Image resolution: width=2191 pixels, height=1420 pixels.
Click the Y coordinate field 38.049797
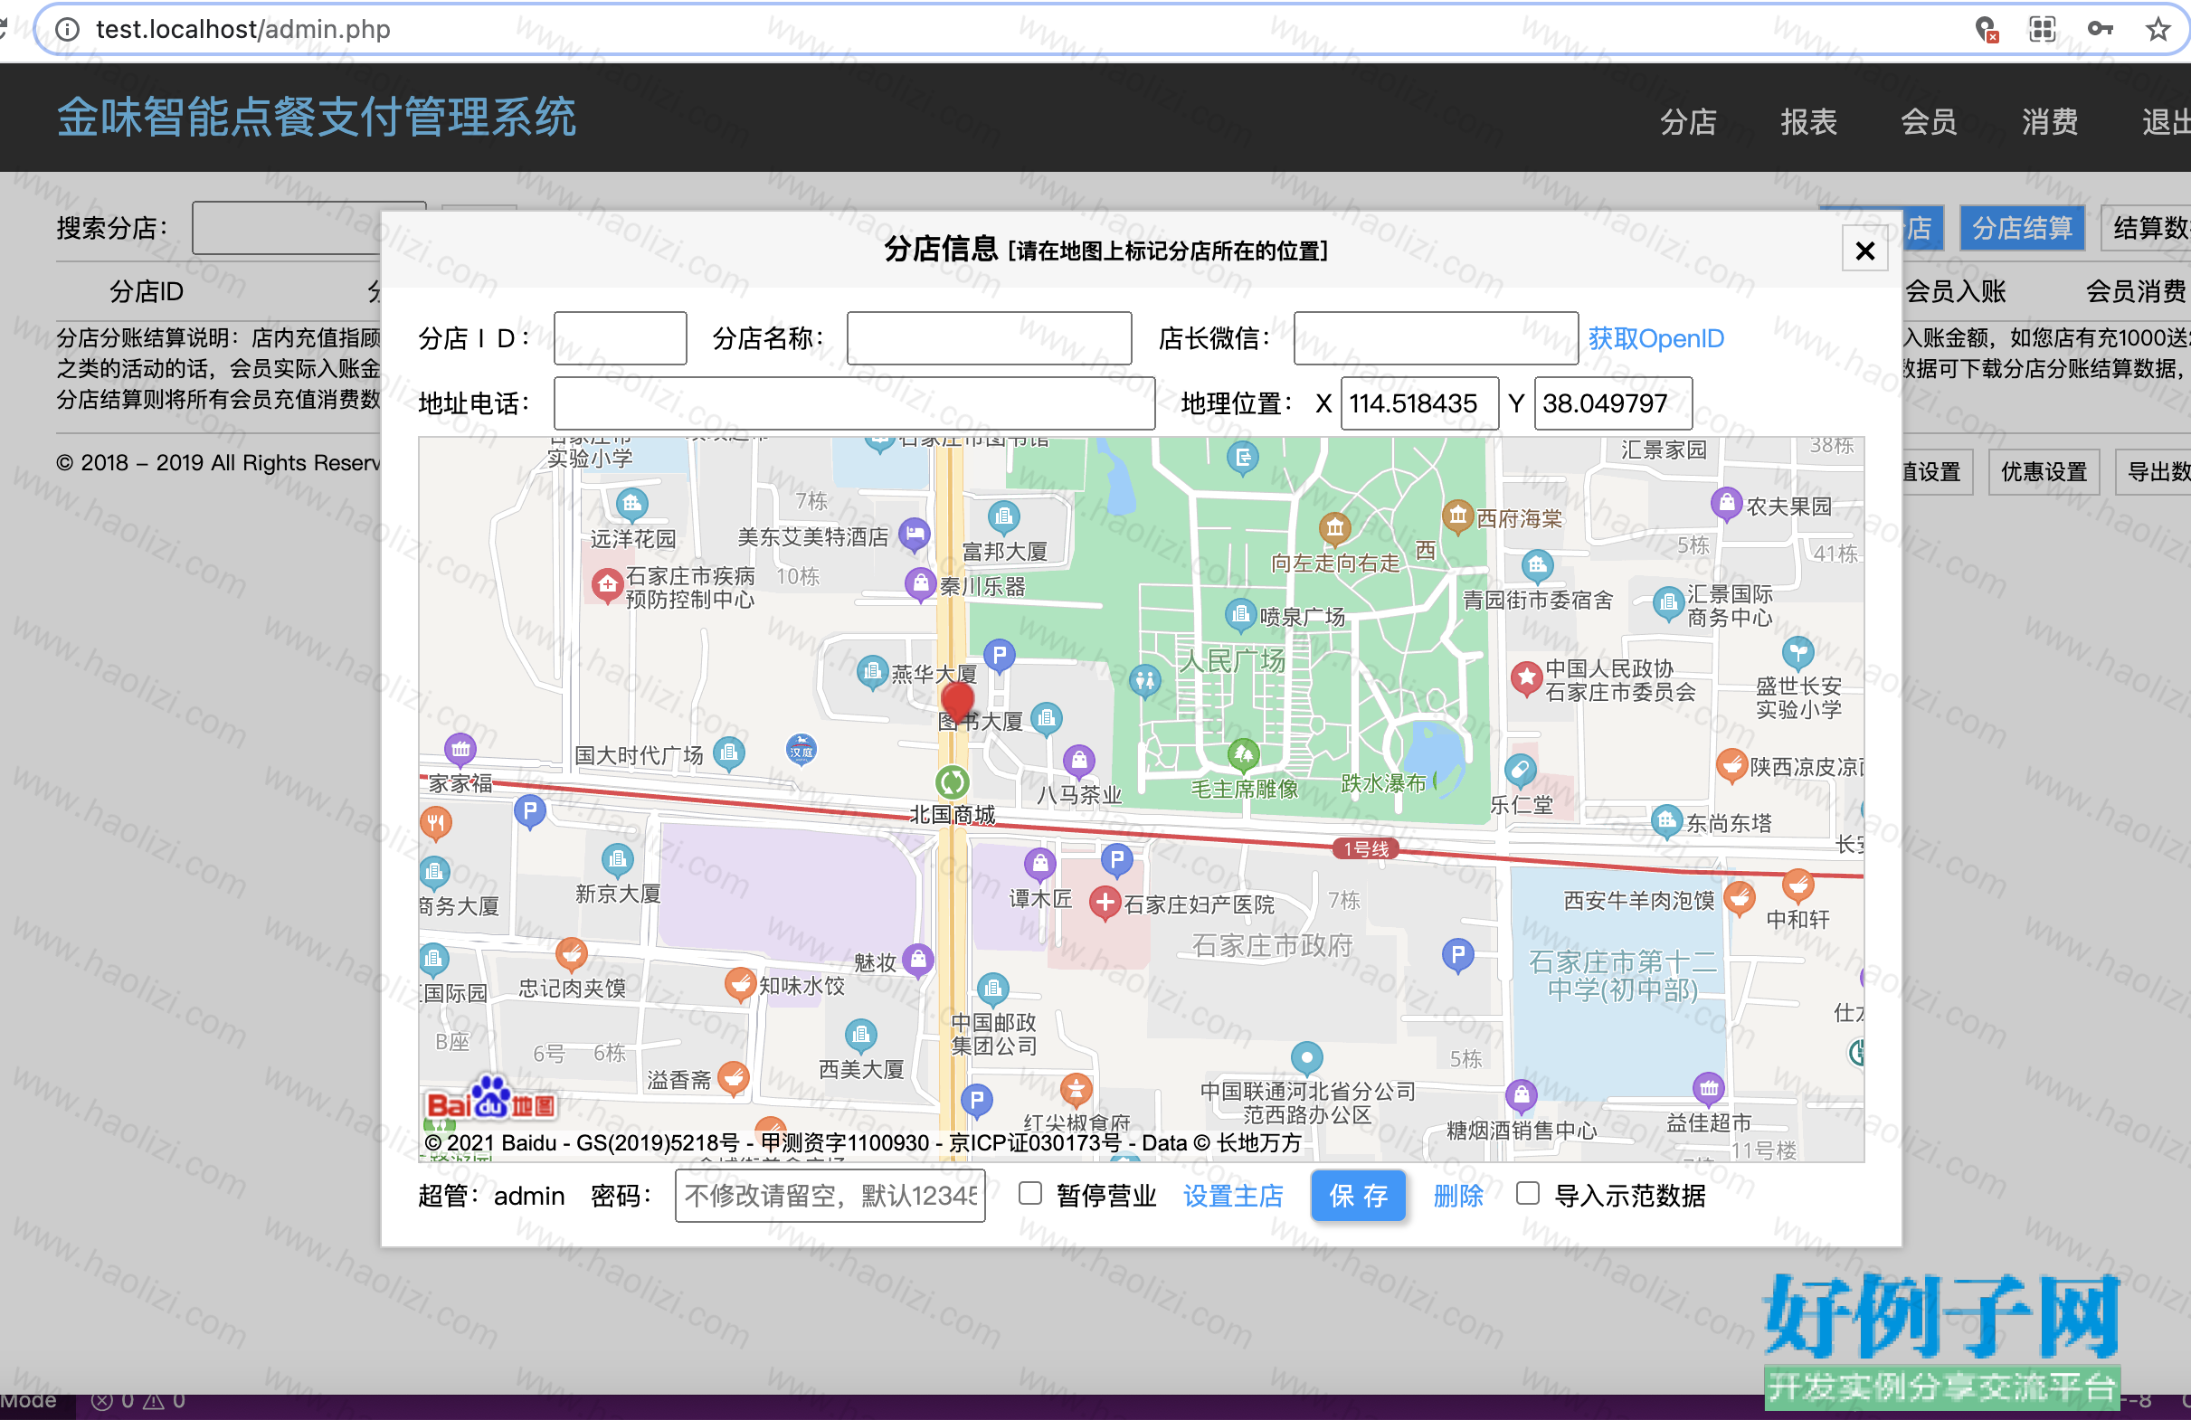coord(1613,403)
